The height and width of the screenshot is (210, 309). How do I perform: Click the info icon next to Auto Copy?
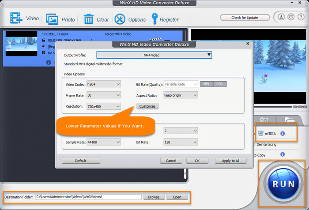point(283,154)
